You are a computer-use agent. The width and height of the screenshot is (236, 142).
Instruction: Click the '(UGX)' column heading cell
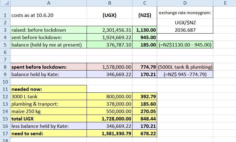click(x=110, y=15)
